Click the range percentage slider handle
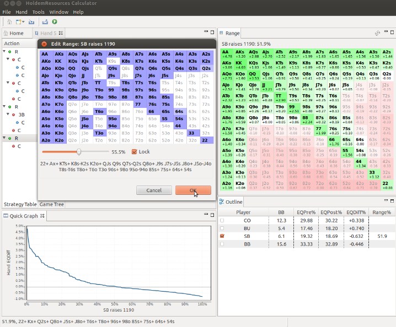 pos(79,151)
